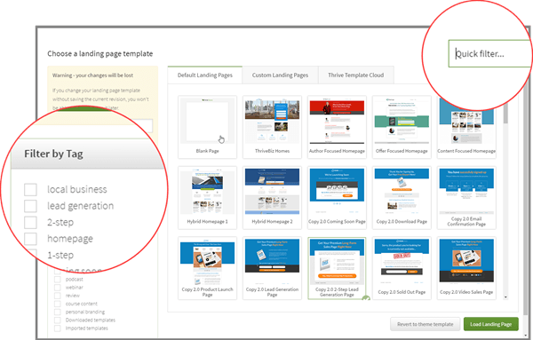Select the Copy 2.0 Lead Generation Page

(x=273, y=268)
